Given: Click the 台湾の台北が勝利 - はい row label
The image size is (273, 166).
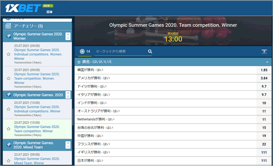Looking at the screenshot, I should 95,128.
